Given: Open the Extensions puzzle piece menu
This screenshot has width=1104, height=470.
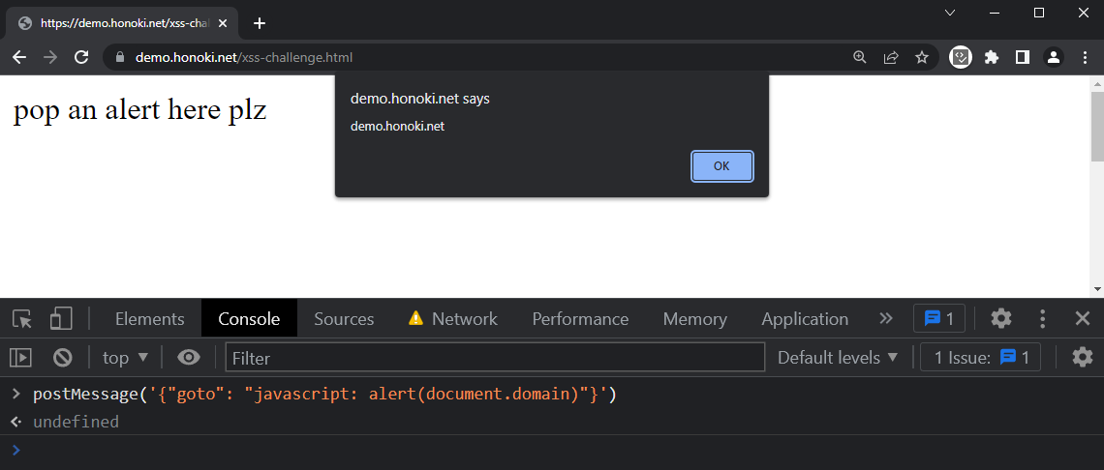Looking at the screenshot, I should (x=992, y=58).
